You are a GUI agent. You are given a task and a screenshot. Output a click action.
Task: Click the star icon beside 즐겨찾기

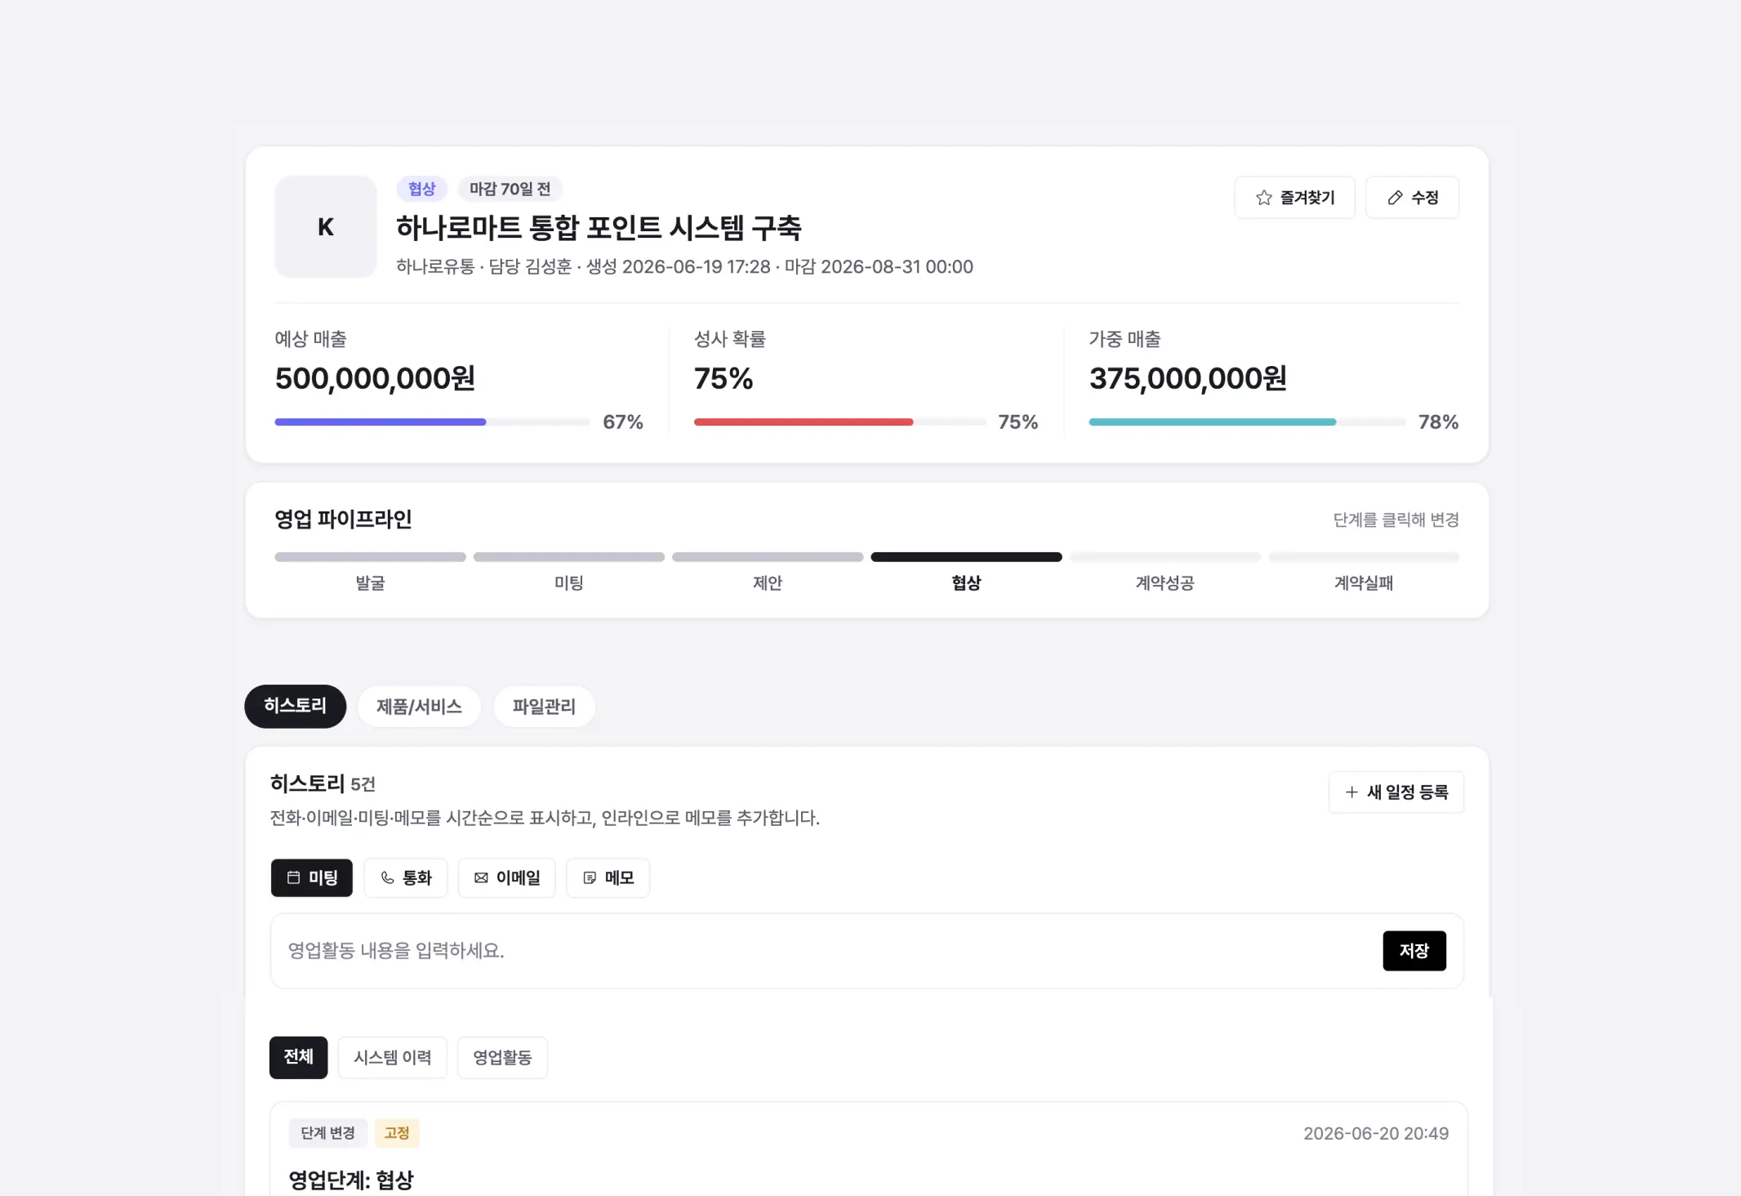tap(1263, 198)
